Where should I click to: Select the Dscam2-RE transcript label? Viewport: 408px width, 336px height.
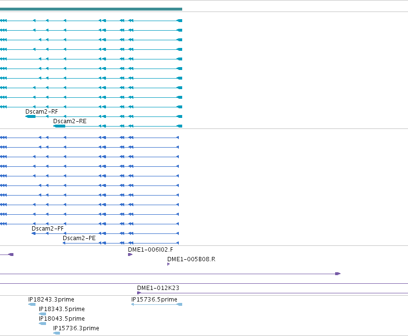pos(70,121)
